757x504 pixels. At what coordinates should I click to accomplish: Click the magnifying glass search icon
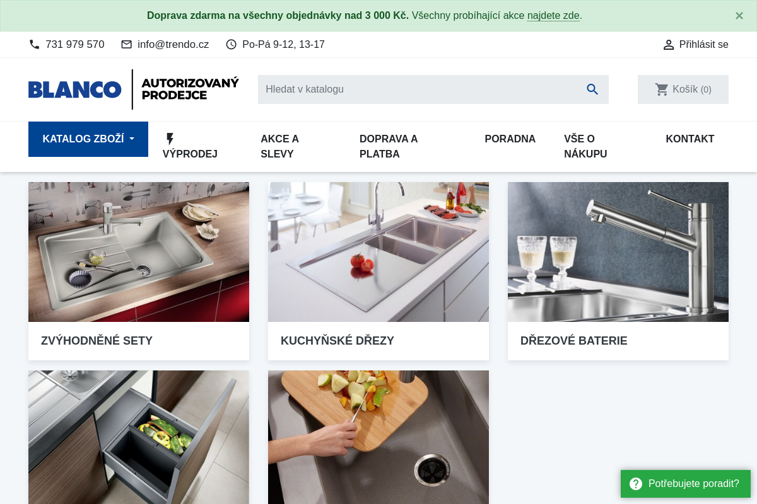pos(592,89)
